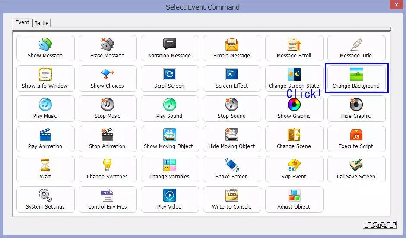Open the Play Music command
The height and width of the screenshot is (238, 406).
(x=45, y=108)
